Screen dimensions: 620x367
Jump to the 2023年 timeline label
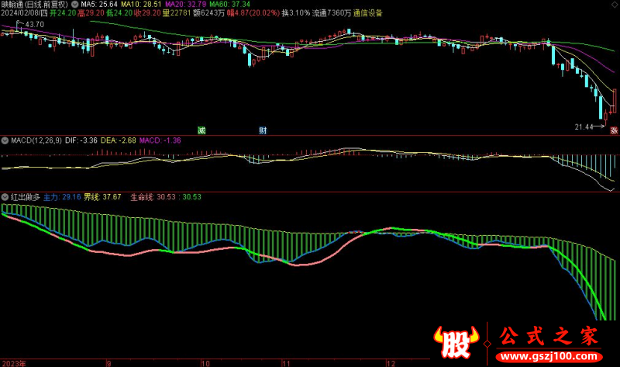(14, 362)
